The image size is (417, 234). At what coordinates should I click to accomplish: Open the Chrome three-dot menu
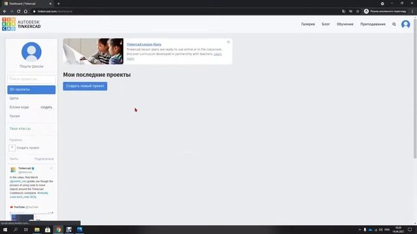pos(412,12)
